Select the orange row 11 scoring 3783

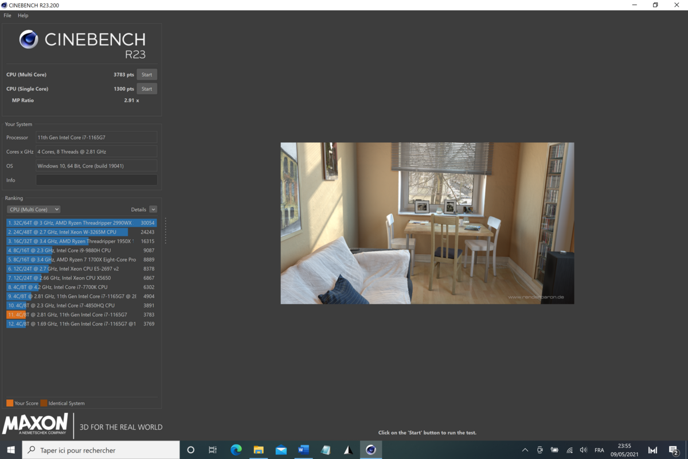[81, 314]
